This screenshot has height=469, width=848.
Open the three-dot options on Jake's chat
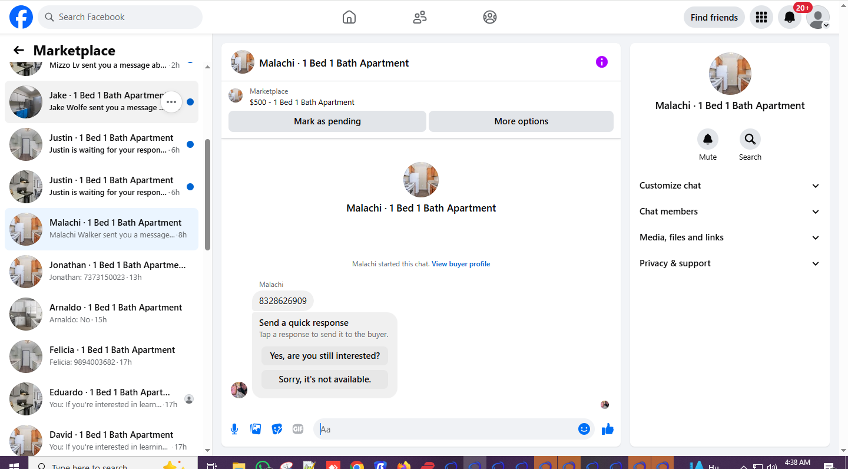coord(171,102)
